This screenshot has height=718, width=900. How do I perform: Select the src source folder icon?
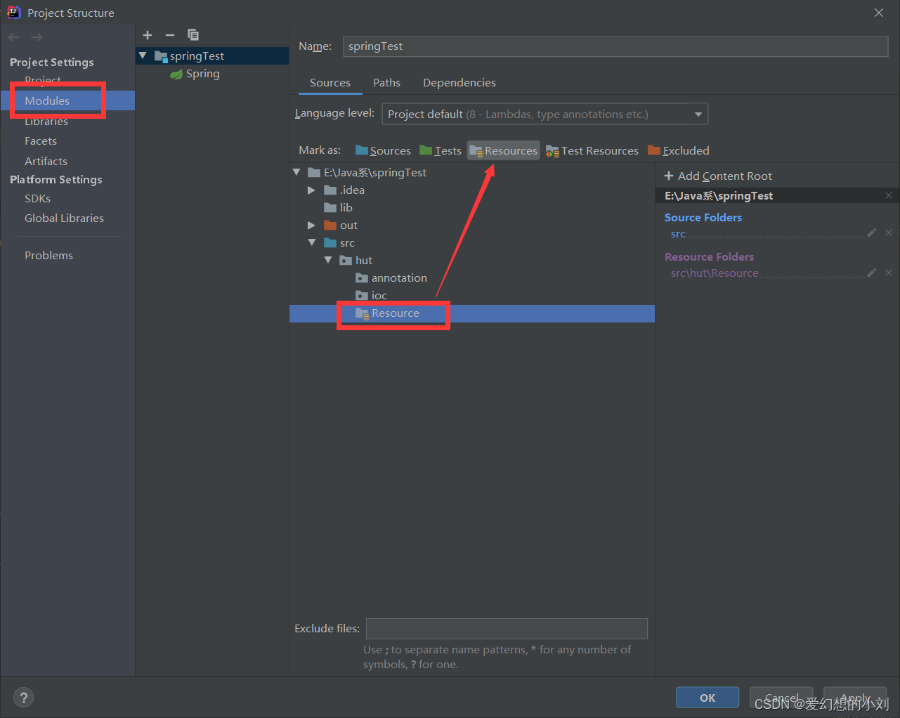(x=330, y=243)
